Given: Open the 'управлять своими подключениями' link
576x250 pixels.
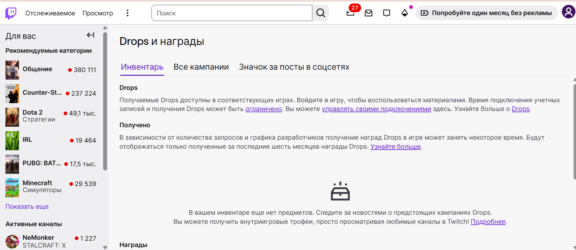Looking at the screenshot, I should [x=376, y=109].
